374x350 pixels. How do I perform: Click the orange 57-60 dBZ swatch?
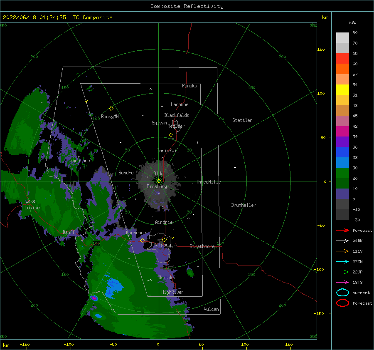point(342,69)
